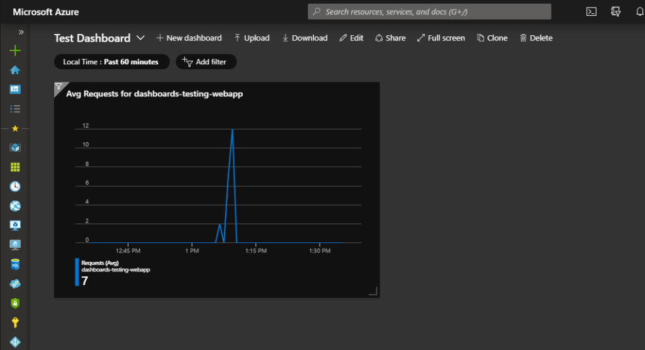The width and height of the screenshot is (645, 350).
Task: Open the Directory and subscription filter
Action: coord(616,12)
